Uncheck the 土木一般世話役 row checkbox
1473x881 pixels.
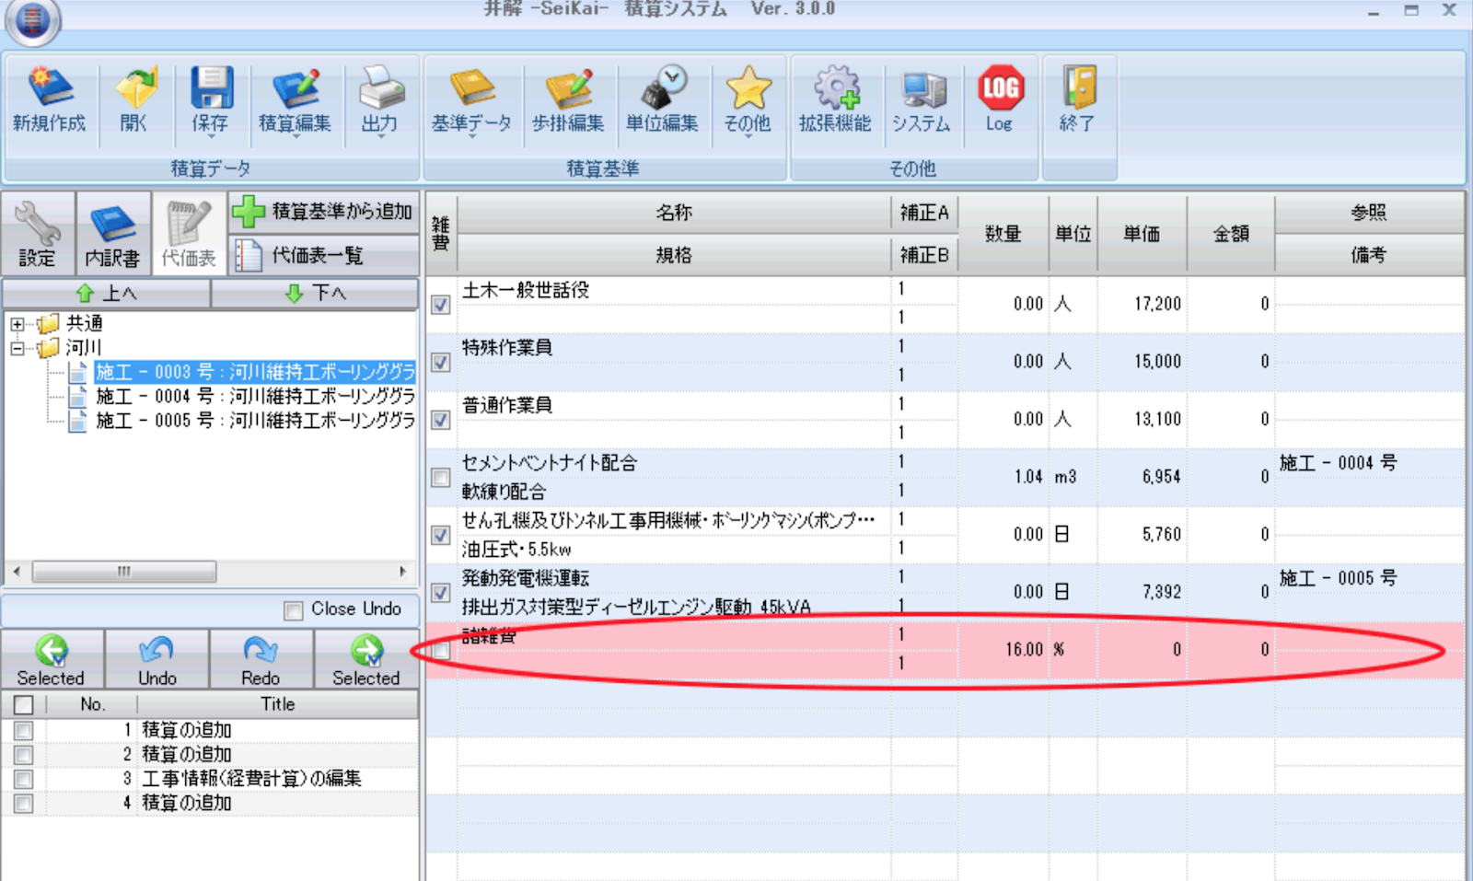click(x=441, y=305)
